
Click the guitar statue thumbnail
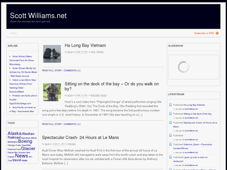(x=52, y=92)
